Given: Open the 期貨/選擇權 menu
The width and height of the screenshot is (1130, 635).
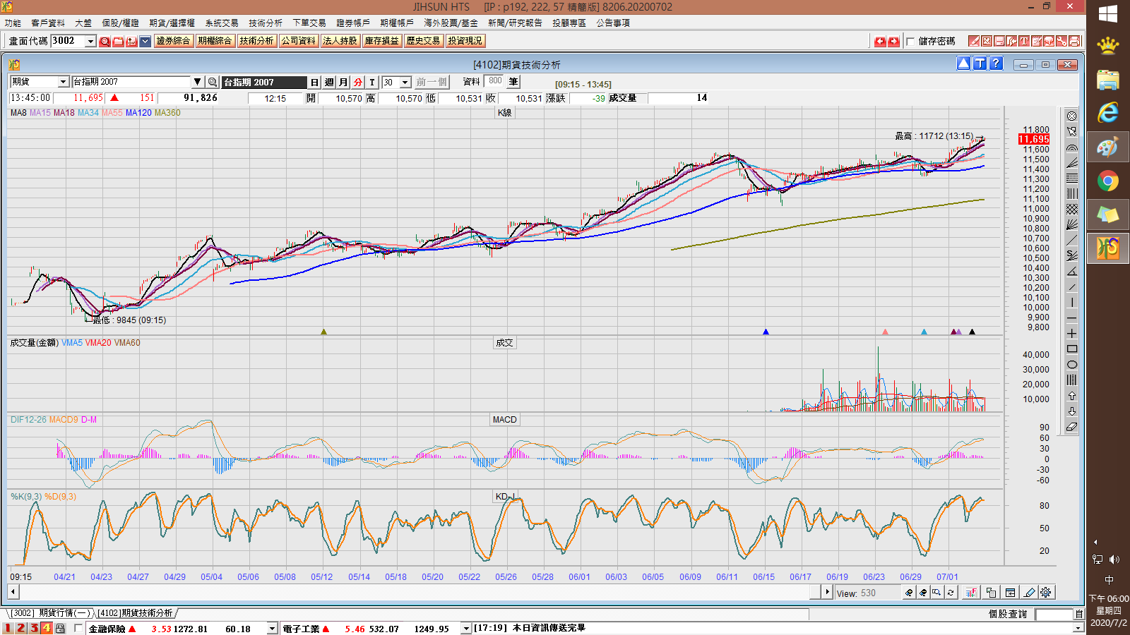Looking at the screenshot, I should 172,23.
